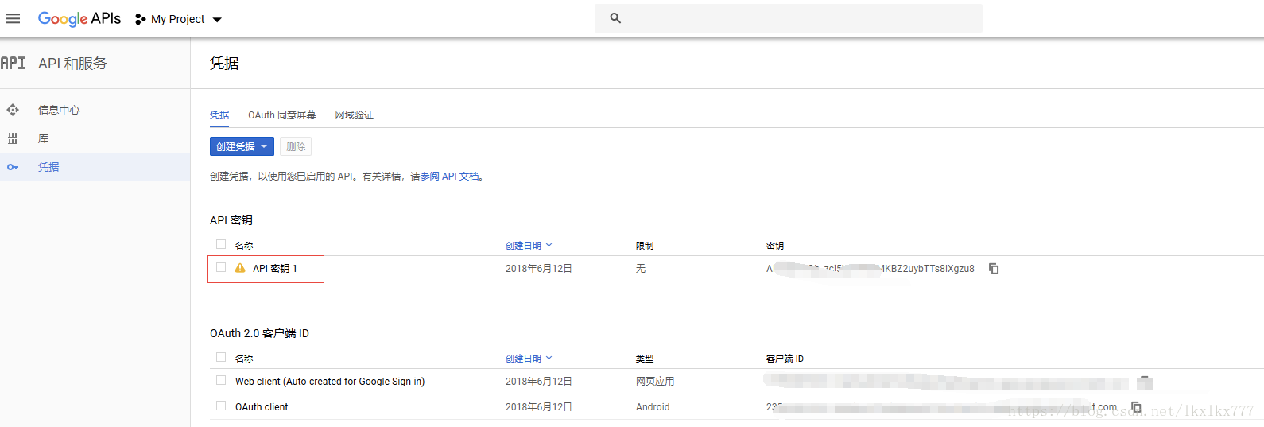Click the API 和服务 header icon
The width and height of the screenshot is (1264, 427).
point(13,63)
